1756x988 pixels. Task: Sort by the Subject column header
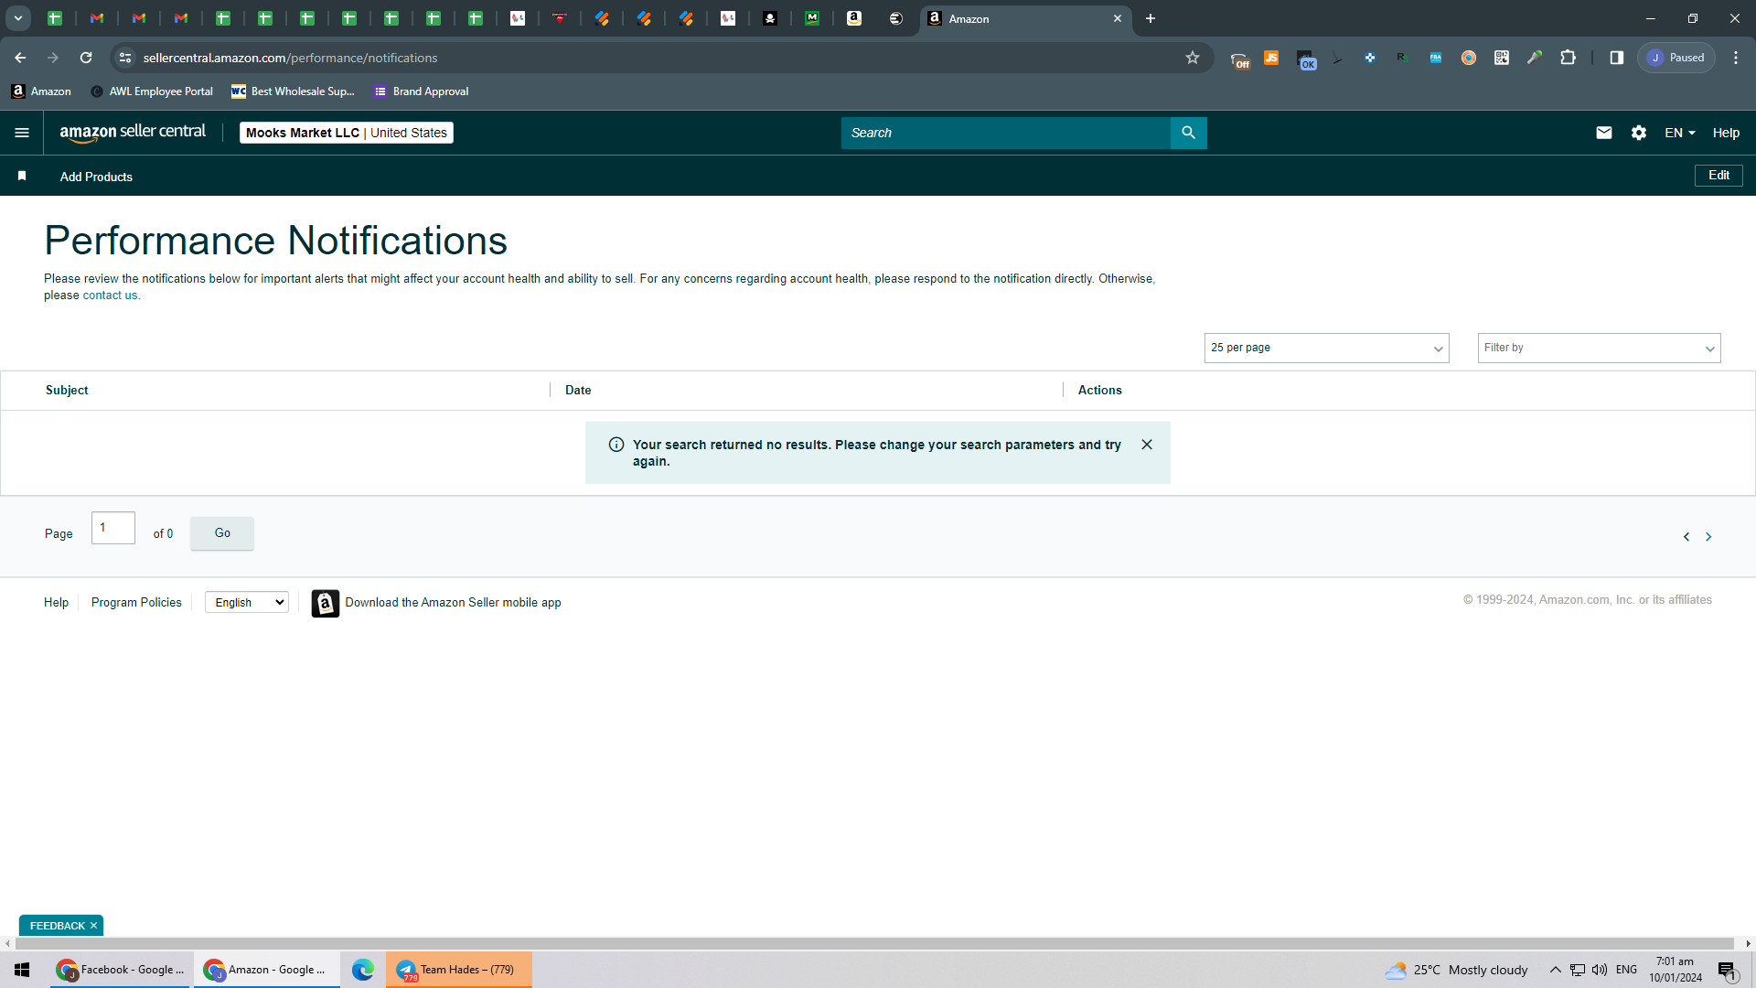pyautogui.click(x=67, y=390)
